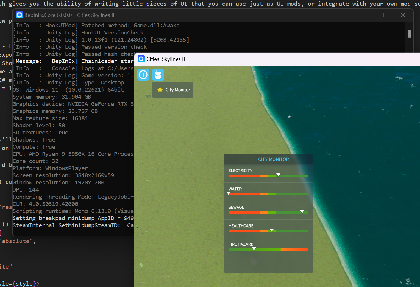Image resolution: width=420 pixels, height=287 pixels.
Task: Click the 'DPI: 144' console line
Action: 26,190
